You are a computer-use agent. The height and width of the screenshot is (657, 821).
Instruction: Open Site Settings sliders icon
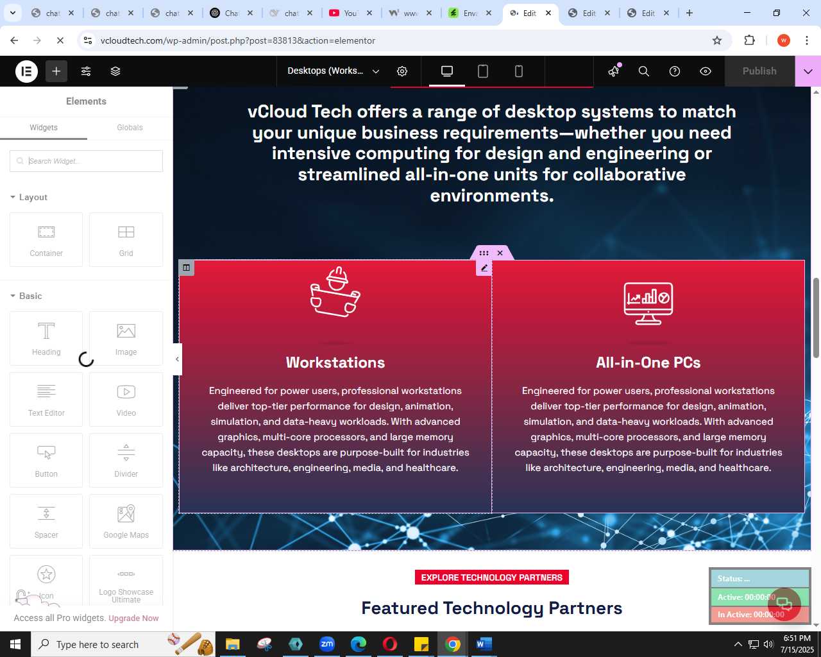click(x=86, y=71)
